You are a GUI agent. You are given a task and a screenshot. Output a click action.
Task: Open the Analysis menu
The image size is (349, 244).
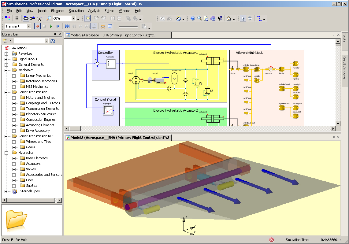coord(94,11)
